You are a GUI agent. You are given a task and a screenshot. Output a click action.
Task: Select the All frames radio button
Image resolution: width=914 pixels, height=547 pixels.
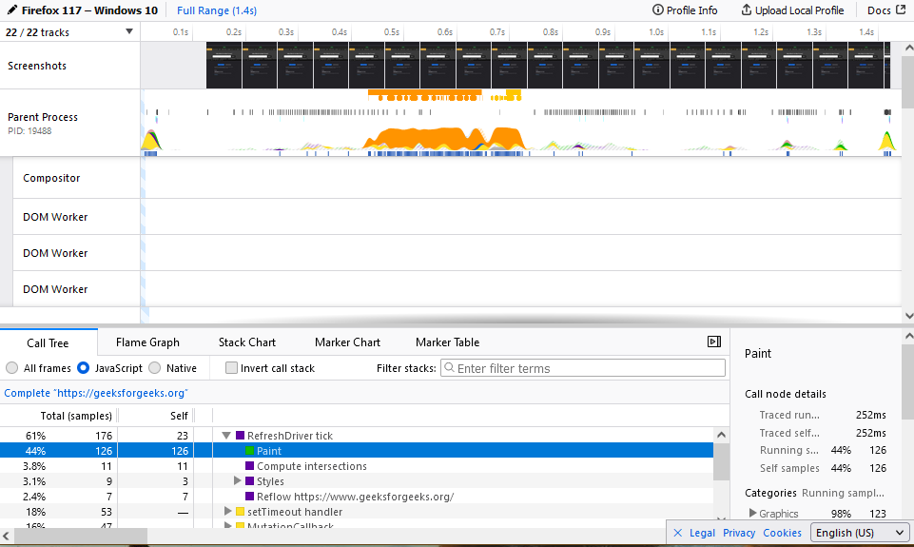click(11, 368)
